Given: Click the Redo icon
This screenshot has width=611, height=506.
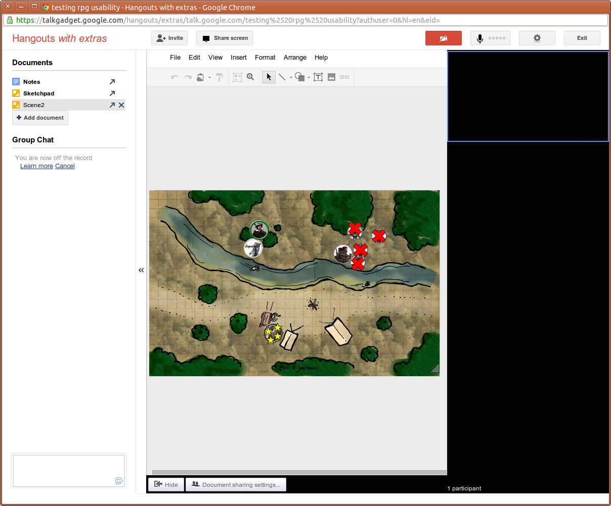Looking at the screenshot, I should (188, 77).
